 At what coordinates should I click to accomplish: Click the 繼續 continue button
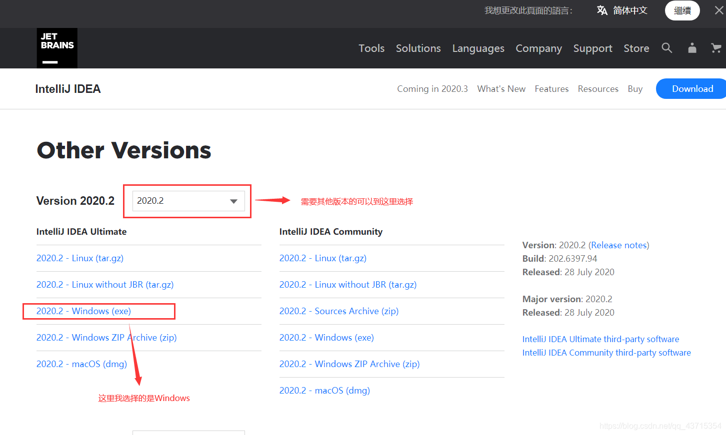(682, 10)
